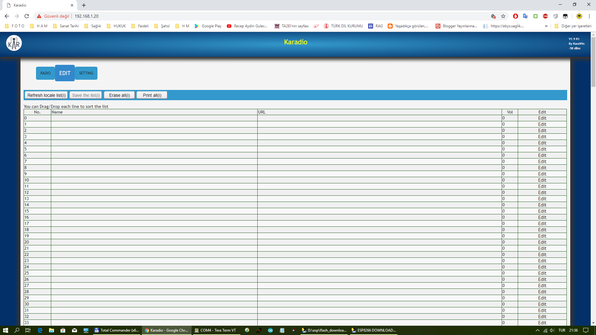This screenshot has width=596, height=335.
Task: Open the red stop-hand ad blocker extension
Action: tap(516, 16)
